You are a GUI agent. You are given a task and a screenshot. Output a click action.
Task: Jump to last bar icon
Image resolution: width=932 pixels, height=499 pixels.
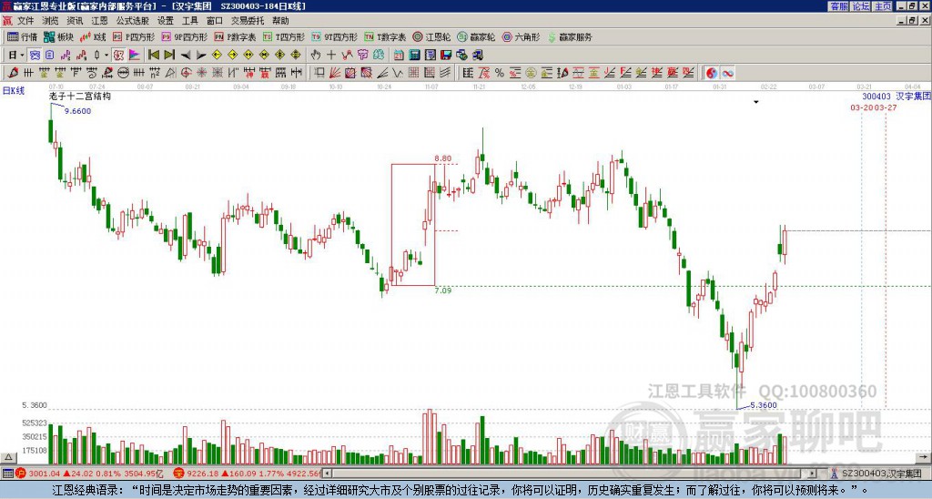coord(169,56)
